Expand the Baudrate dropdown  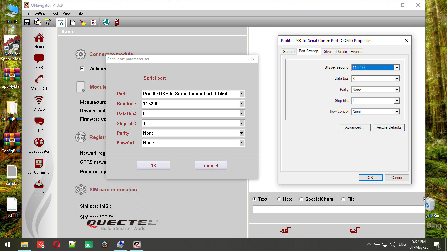click(x=241, y=104)
